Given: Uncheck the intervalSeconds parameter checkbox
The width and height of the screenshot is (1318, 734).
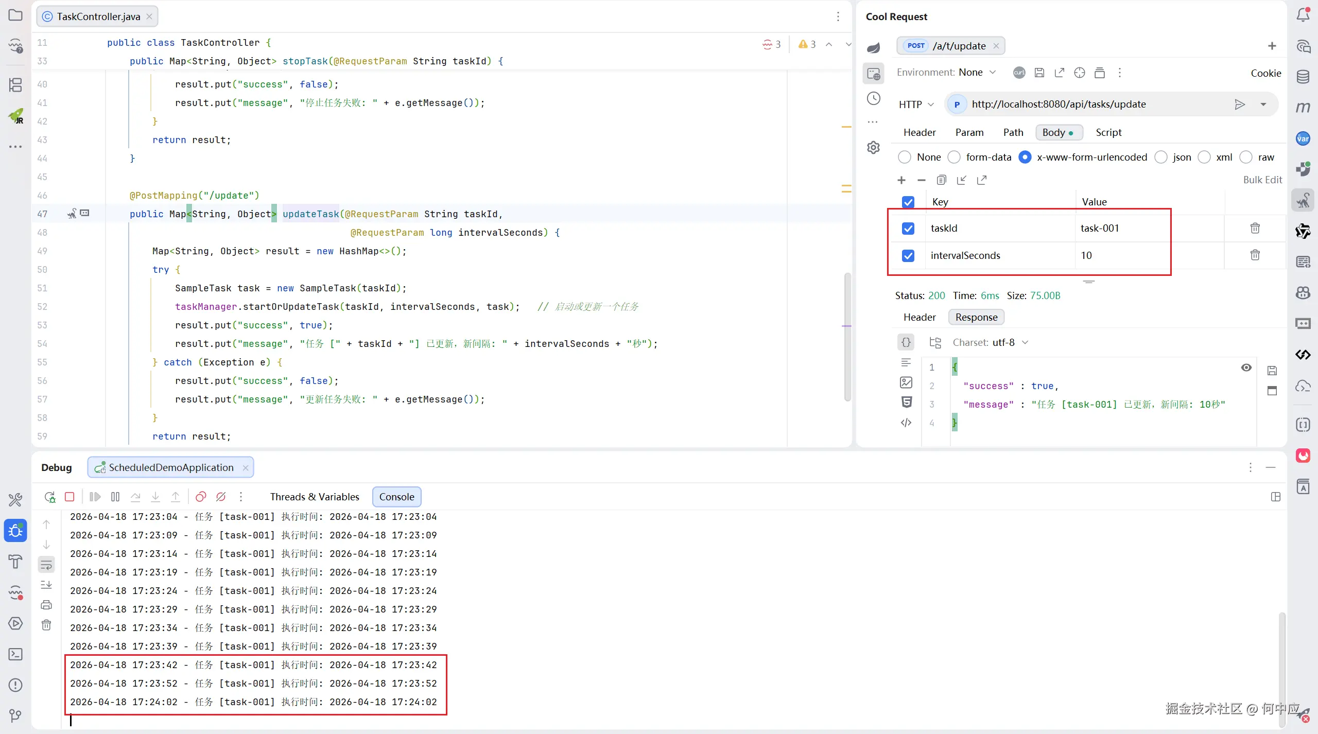Looking at the screenshot, I should click(x=908, y=255).
